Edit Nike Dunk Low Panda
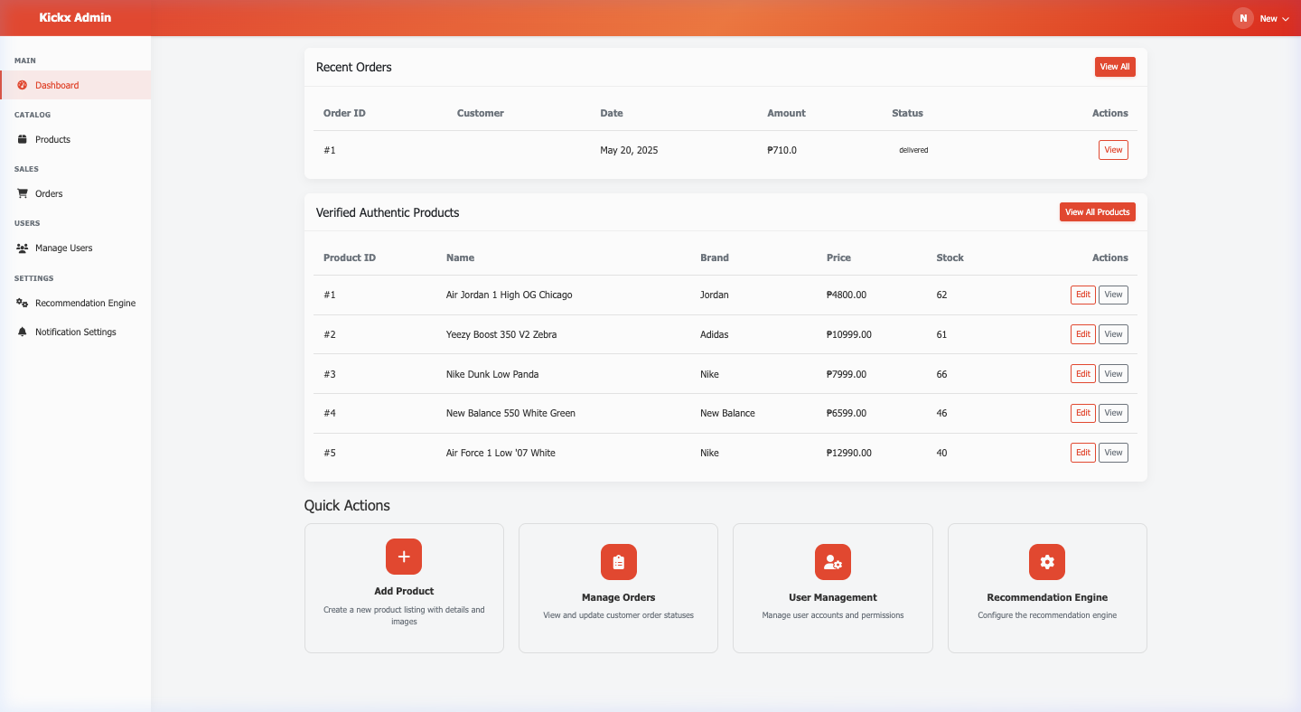The width and height of the screenshot is (1301, 712). (x=1083, y=374)
